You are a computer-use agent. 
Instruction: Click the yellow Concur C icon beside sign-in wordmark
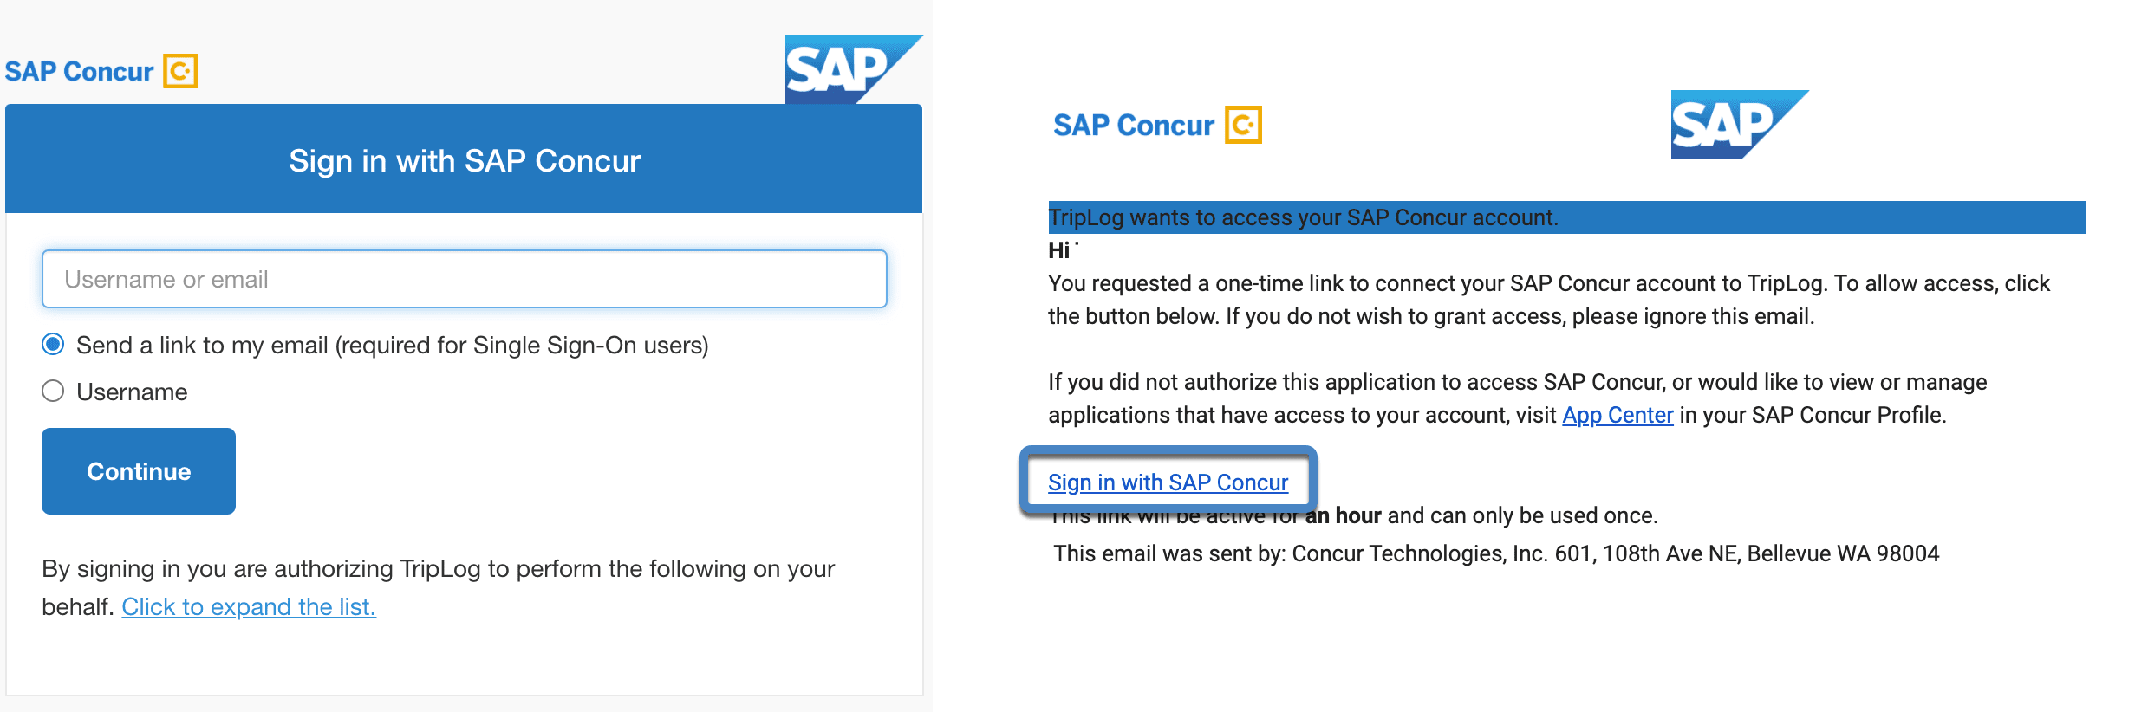point(180,71)
